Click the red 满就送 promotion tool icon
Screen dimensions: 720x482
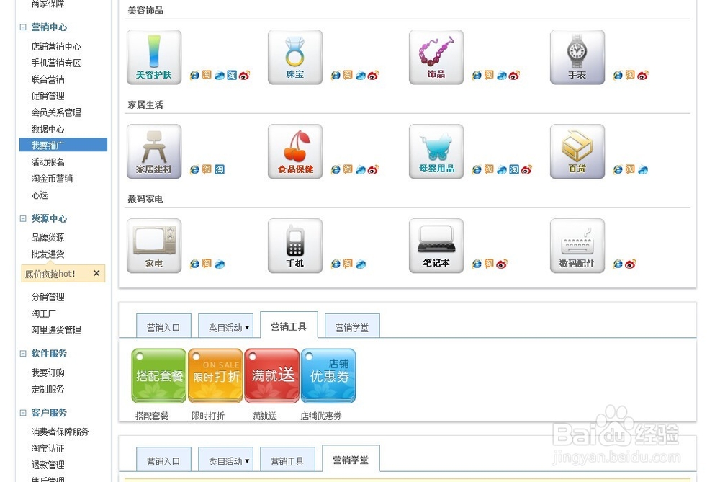pyautogui.click(x=271, y=375)
